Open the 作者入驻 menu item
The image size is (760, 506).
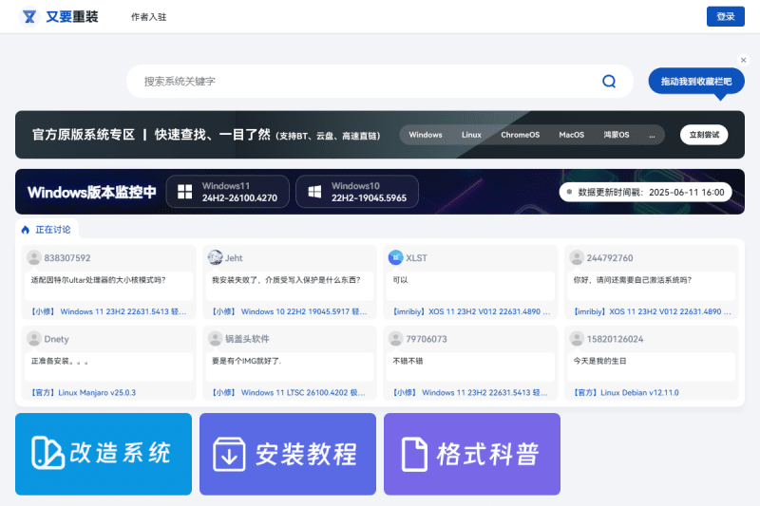[x=148, y=17]
